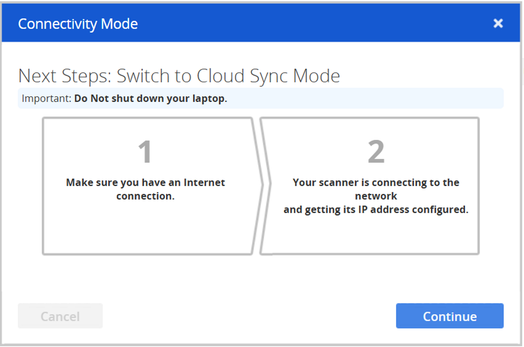
Task: Click the large number 1
Action: click(145, 152)
